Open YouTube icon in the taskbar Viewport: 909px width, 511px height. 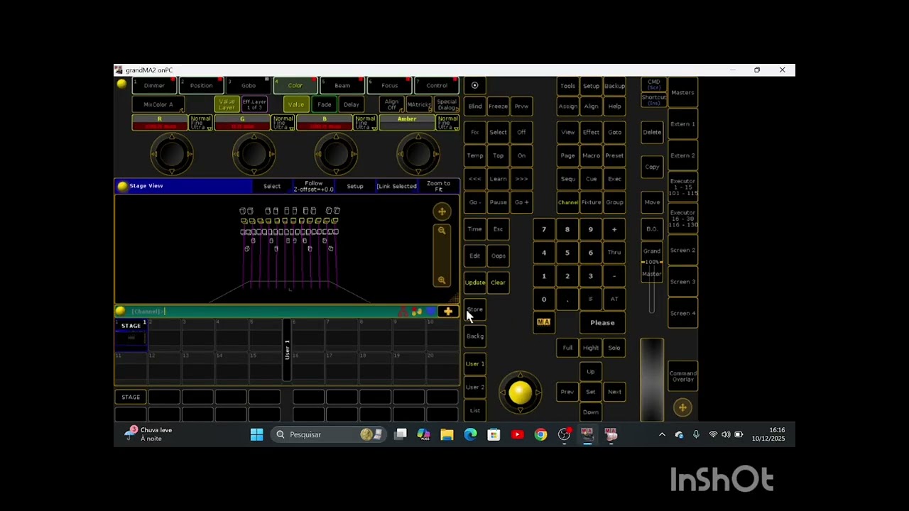coord(517,434)
